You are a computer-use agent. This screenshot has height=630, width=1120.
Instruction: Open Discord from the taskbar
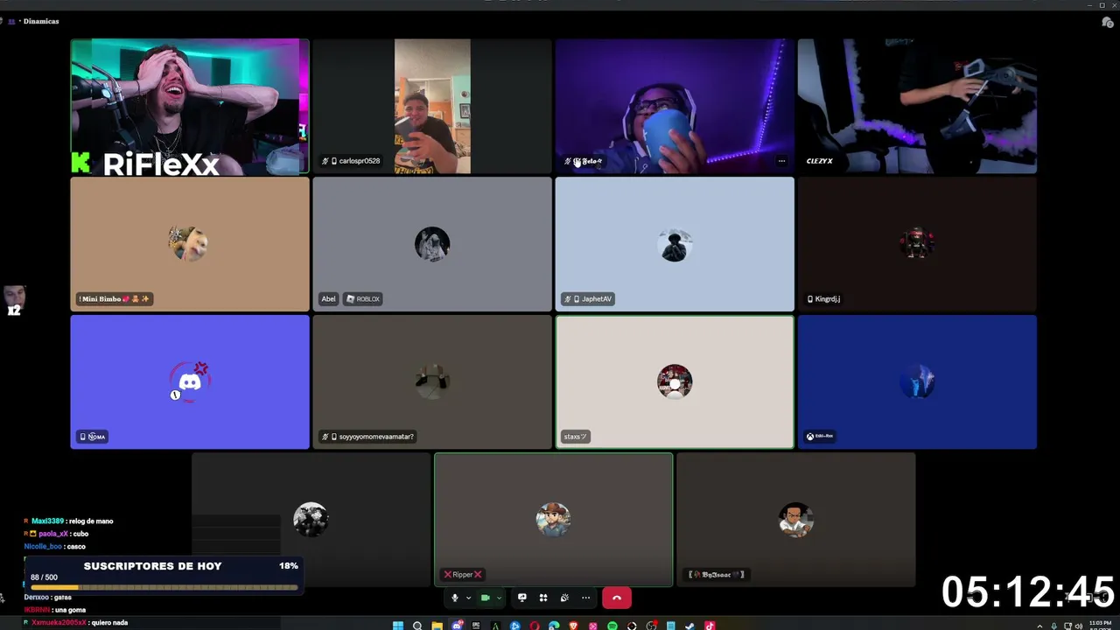point(457,626)
